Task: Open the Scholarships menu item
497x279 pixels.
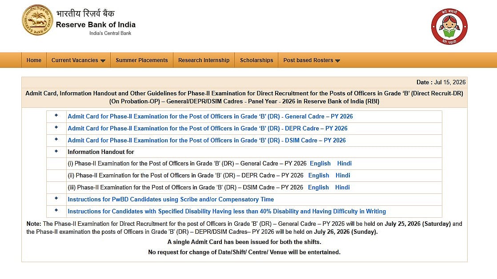Action: (x=257, y=60)
